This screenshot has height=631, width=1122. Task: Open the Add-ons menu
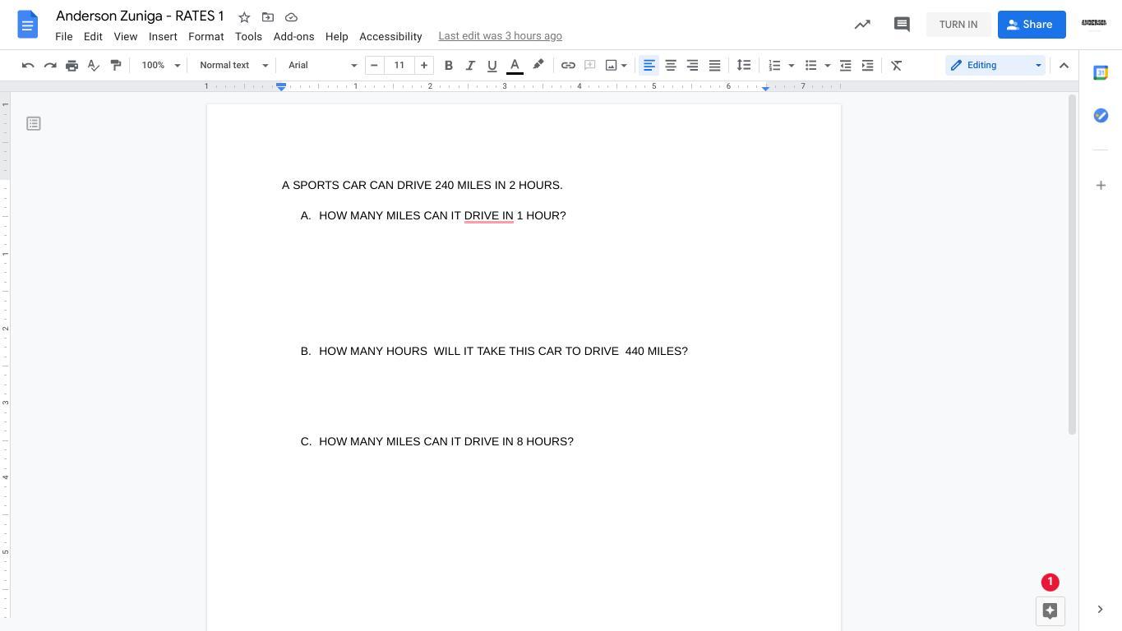(x=293, y=36)
